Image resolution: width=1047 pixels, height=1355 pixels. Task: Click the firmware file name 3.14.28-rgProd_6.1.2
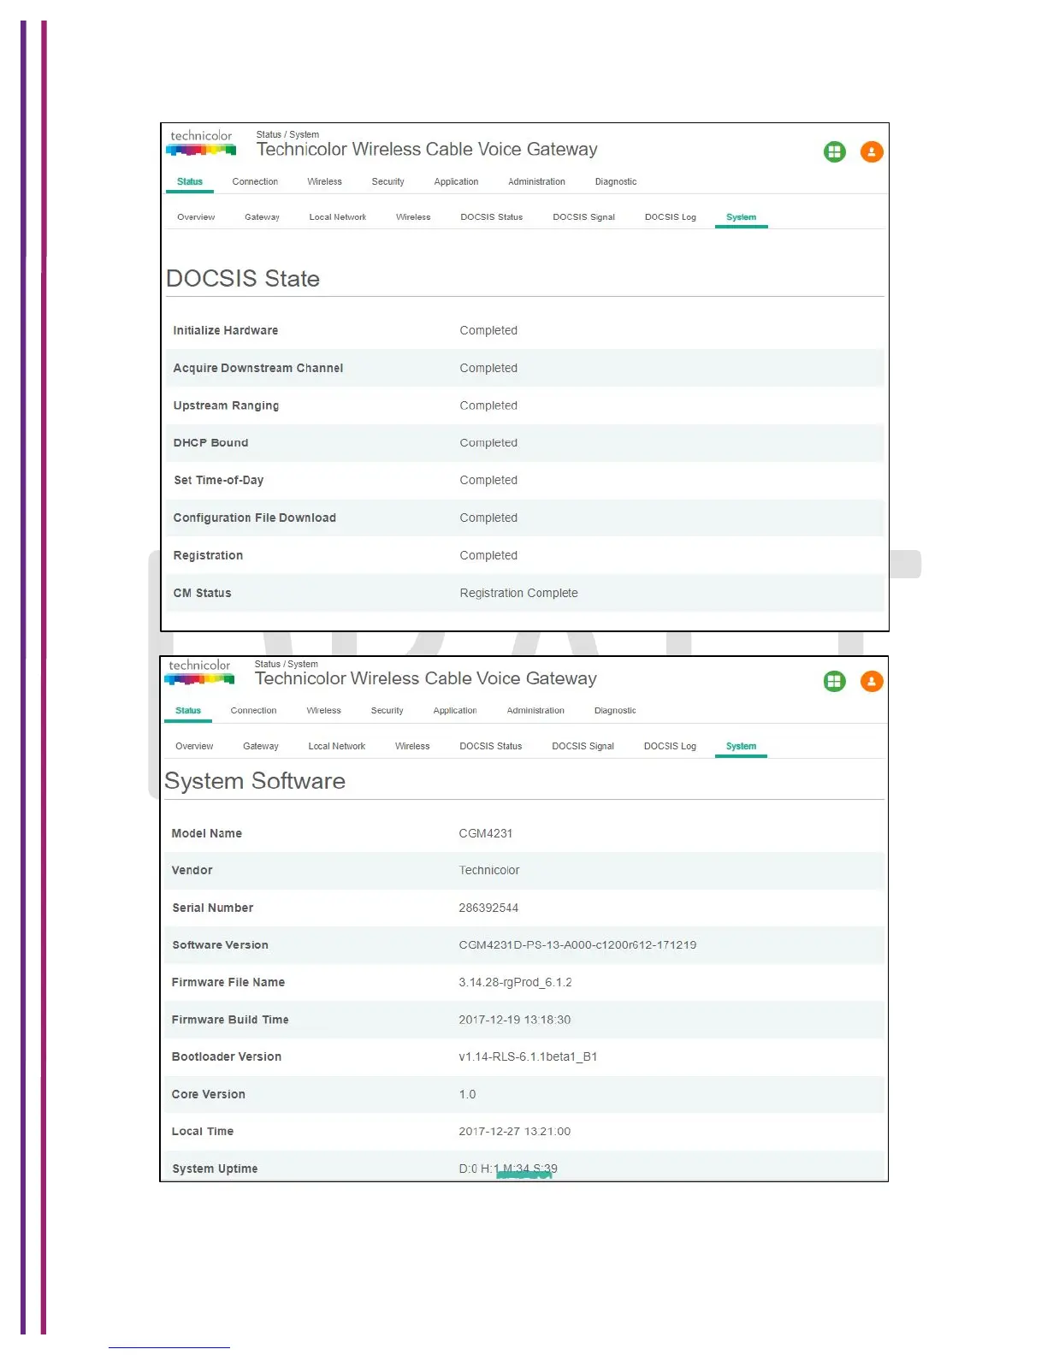point(515,983)
